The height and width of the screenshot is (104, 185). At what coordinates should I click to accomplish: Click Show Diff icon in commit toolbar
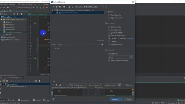click(x=53, y=7)
